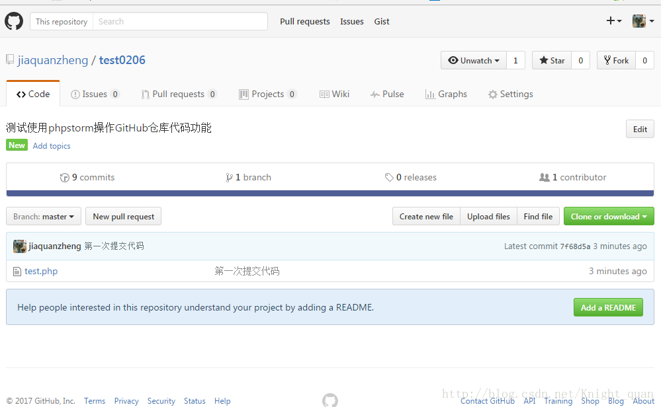This screenshot has height=407, width=661.
Task: Open the Blog footer link
Action: coord(616,400)
